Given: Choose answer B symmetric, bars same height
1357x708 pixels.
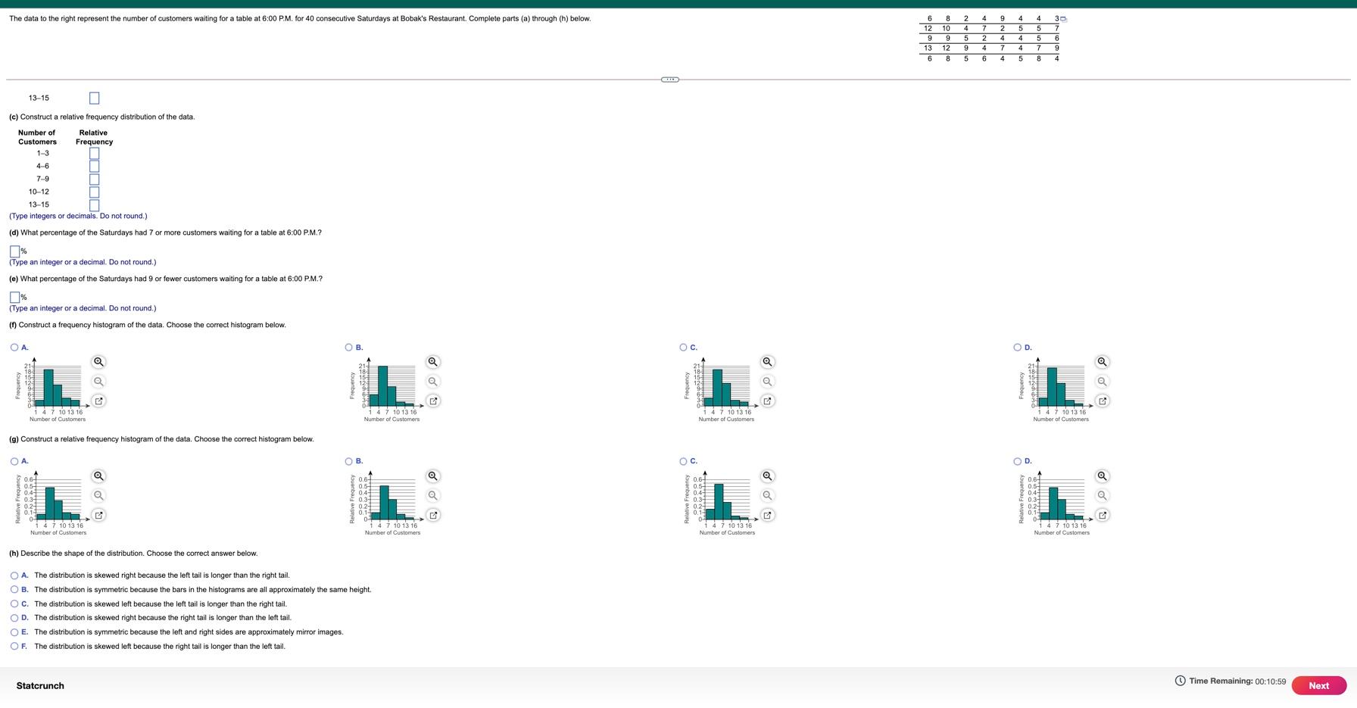Looking at the screenshot, I should (x=14, y=590).
